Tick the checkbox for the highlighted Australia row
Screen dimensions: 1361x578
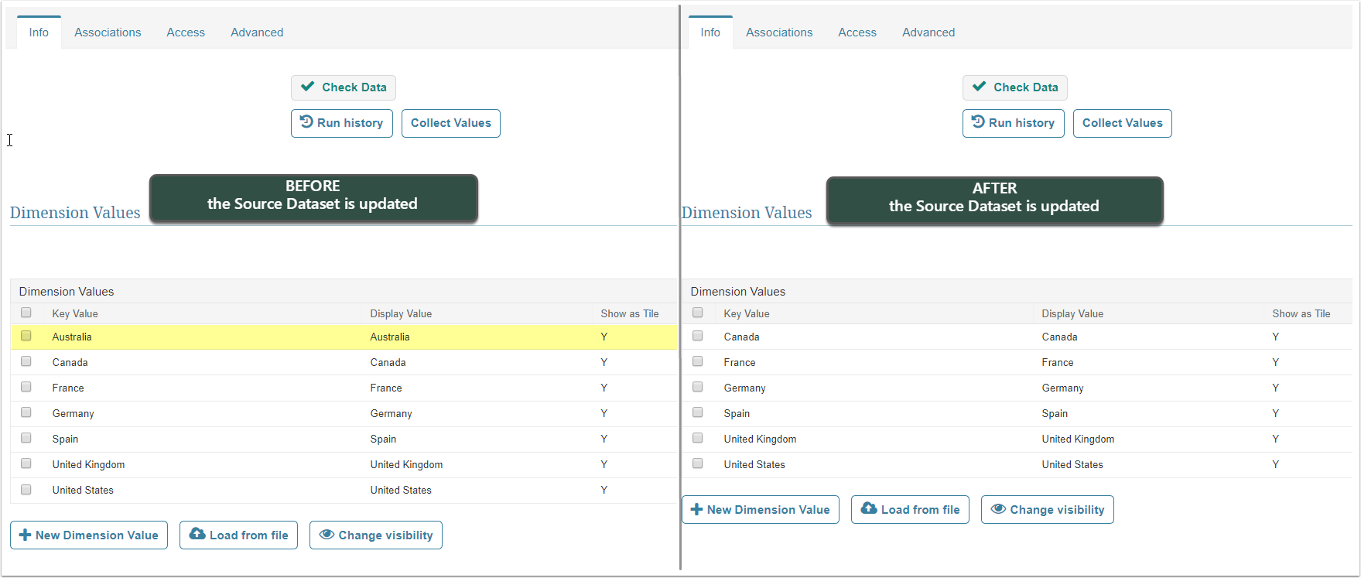point(26,336)
